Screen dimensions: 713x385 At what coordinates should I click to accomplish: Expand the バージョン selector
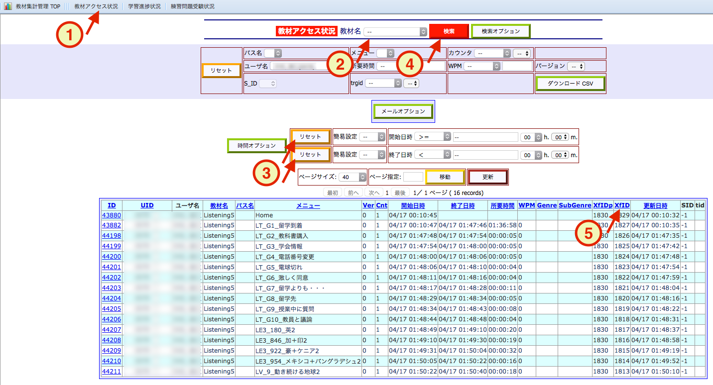coord(576,66)
